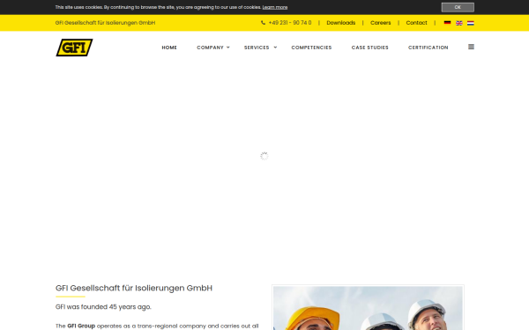Viewport: 529px width, 330px height.
Task: Visit the Careers link
Action: (381, 23)
